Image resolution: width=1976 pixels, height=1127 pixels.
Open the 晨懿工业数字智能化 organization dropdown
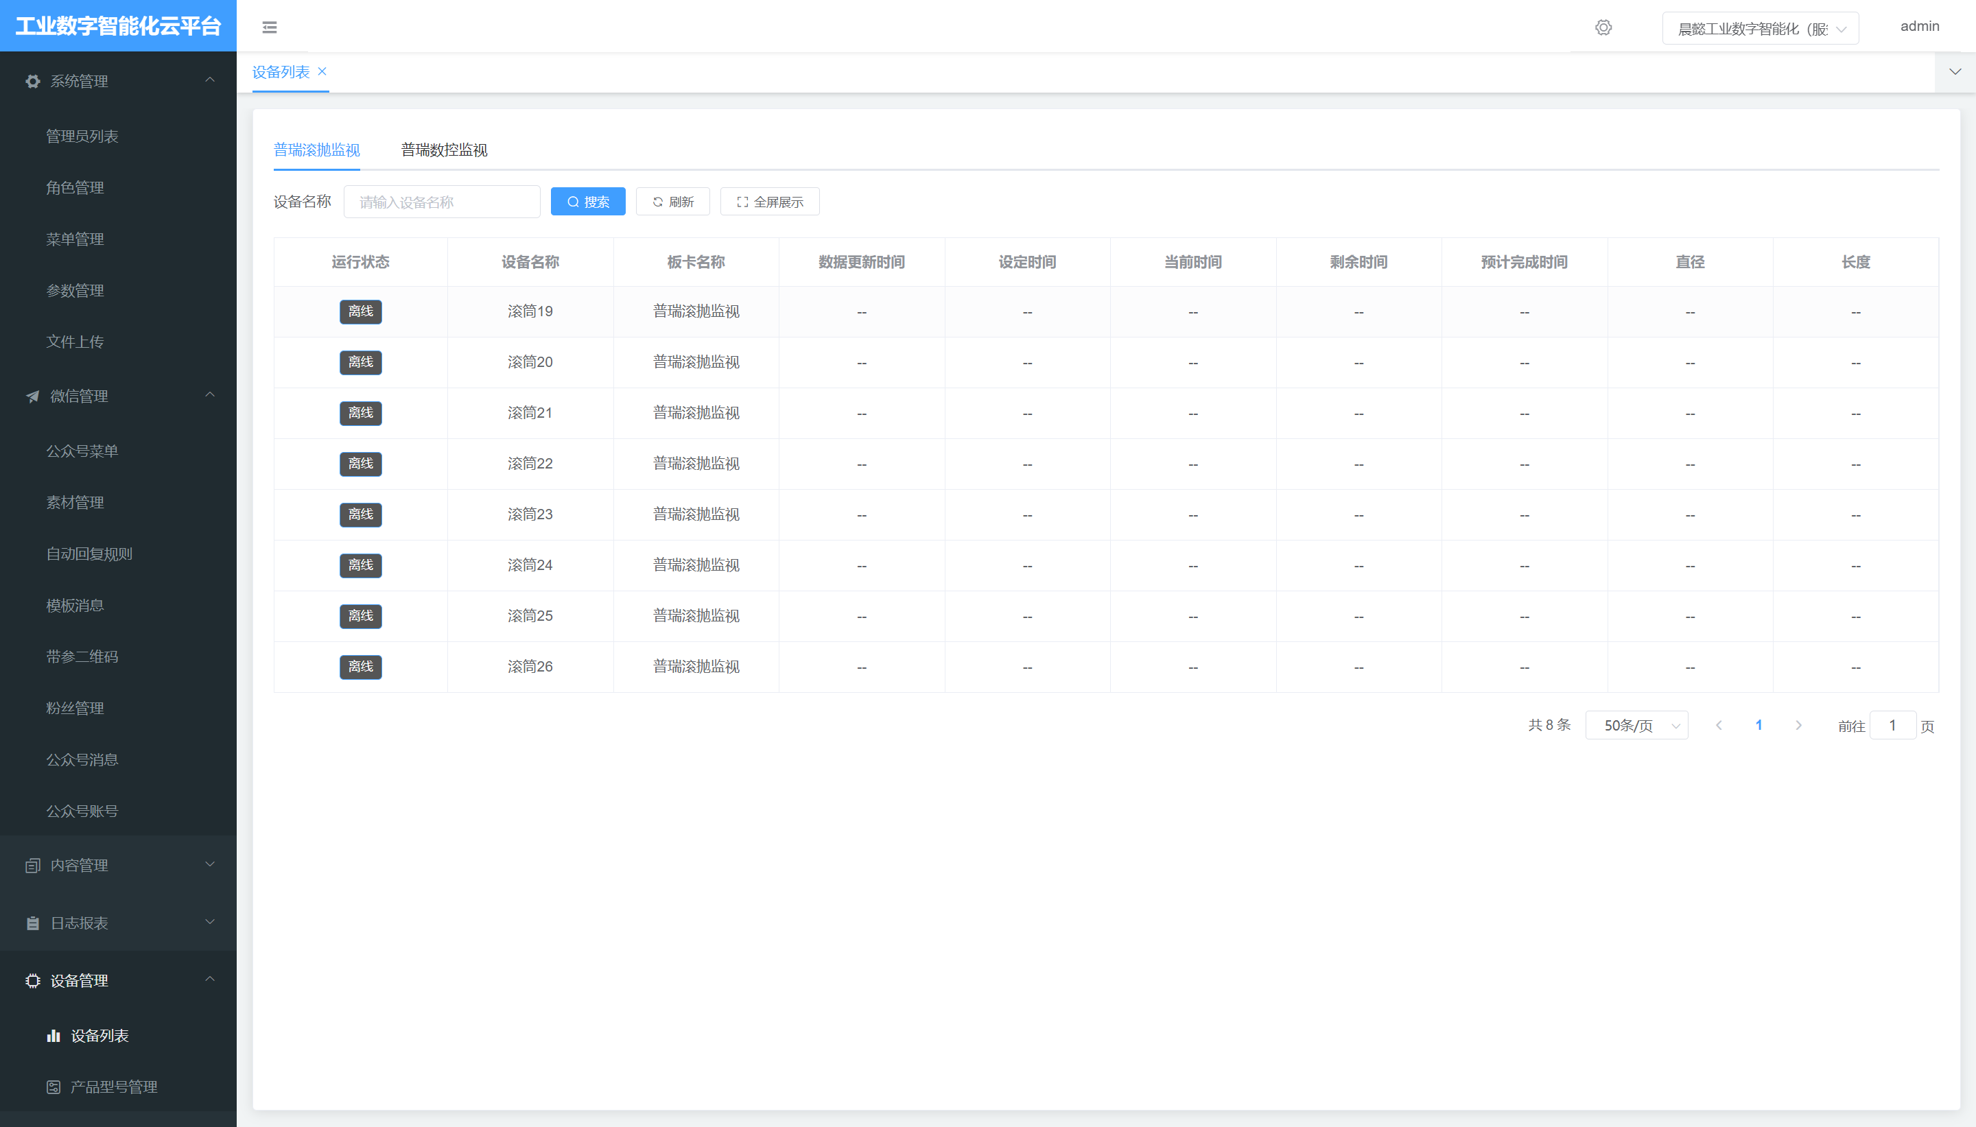tap(1760, 29)
